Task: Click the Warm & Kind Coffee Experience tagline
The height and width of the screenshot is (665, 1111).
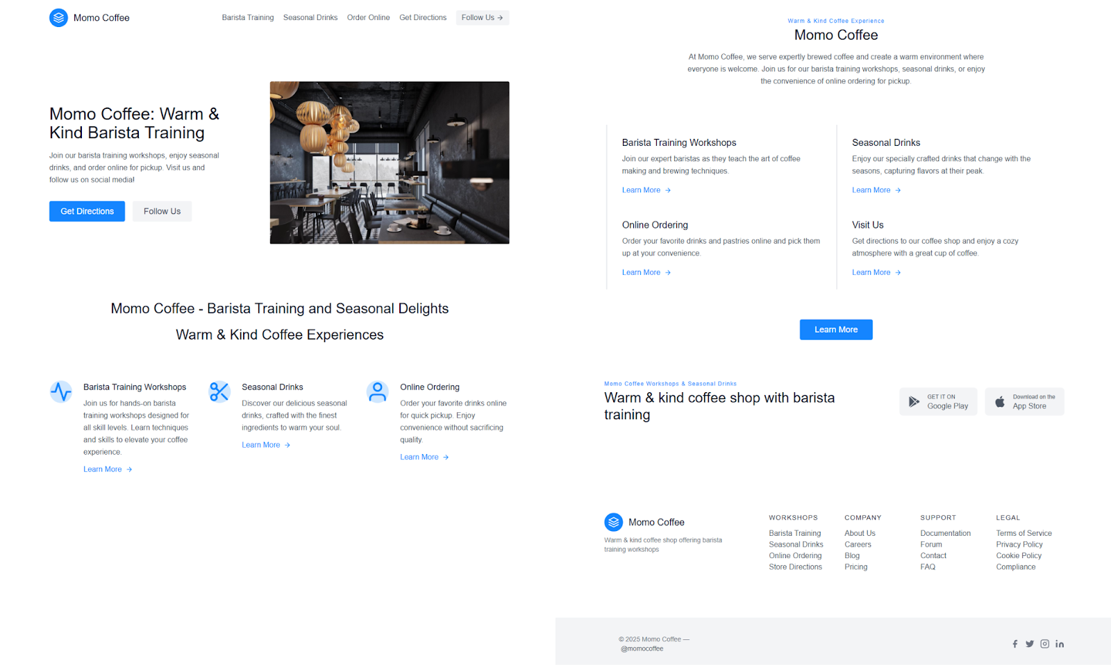Action: [x=836, y=21]
